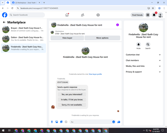The height and width of the screenshot is (133, 167).
Task: Click the browser address bar URL
Action: coord(39,8)
